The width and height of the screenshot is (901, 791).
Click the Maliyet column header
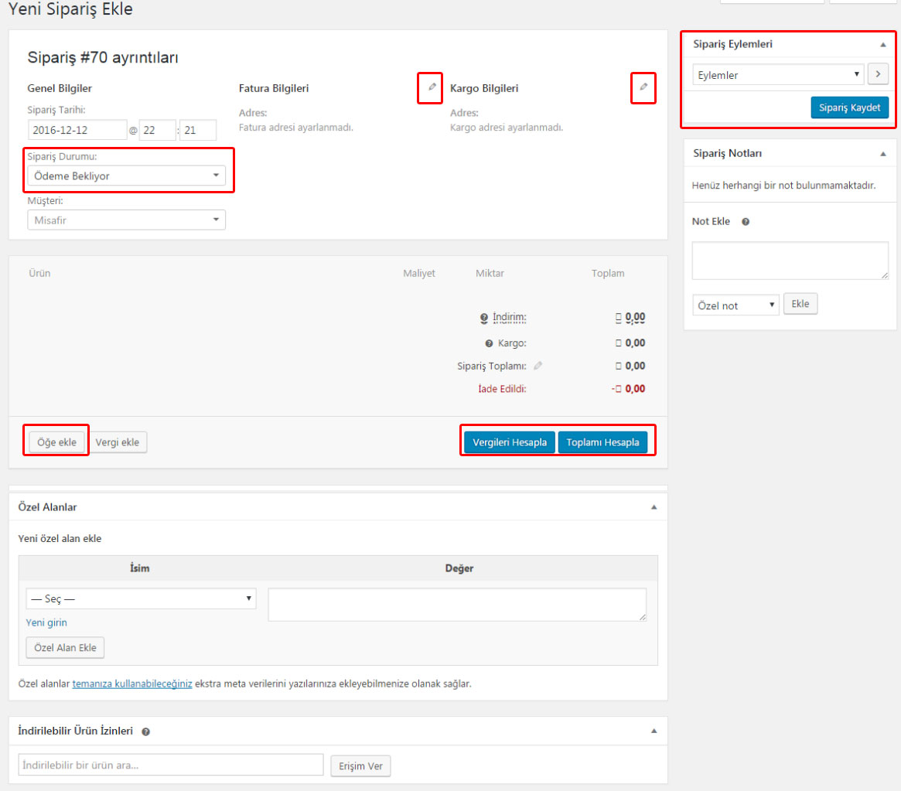click(419, 274)
